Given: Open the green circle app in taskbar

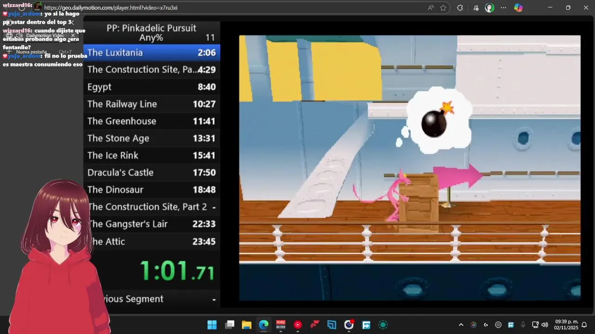Looking at the screenshot, I should (x=383, y=325).
